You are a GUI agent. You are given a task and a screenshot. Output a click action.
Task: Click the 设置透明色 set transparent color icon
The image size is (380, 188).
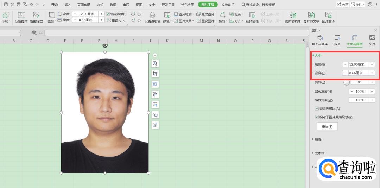(152, 15)
